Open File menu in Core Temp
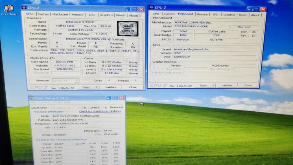This screenshot has width=293, height=165. point(33,102)
